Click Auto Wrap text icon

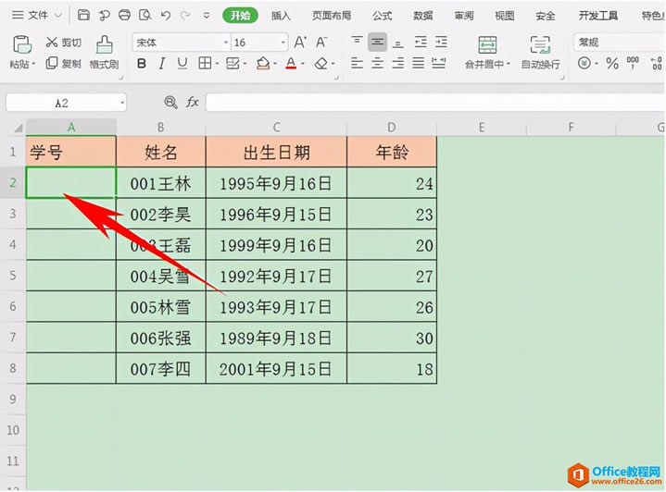pos(540,44)
